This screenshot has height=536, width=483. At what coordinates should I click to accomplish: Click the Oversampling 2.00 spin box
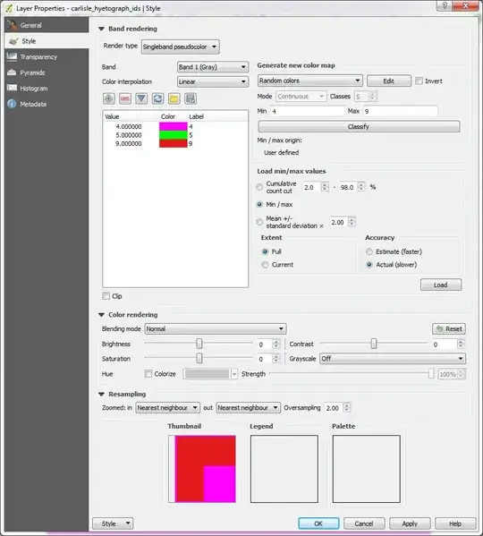pyautogui.click(x=337, y=408)
